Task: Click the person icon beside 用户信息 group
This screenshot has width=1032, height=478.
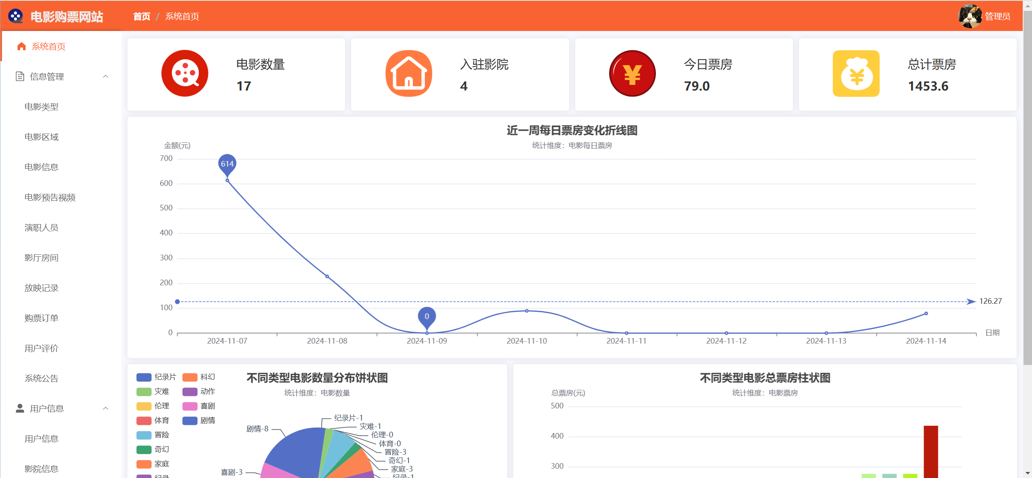Action: [x=20, y=408]
